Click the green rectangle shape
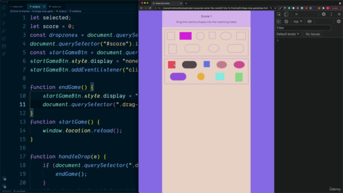 (239, 77)
